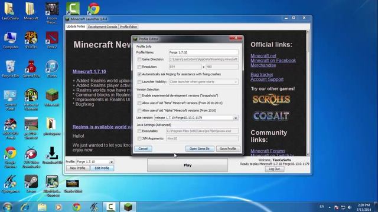The height and width of the screenshot is (212, 378).
Task: Open the YTD Video Downloader shortcut
Action: (x=31, y=157)
